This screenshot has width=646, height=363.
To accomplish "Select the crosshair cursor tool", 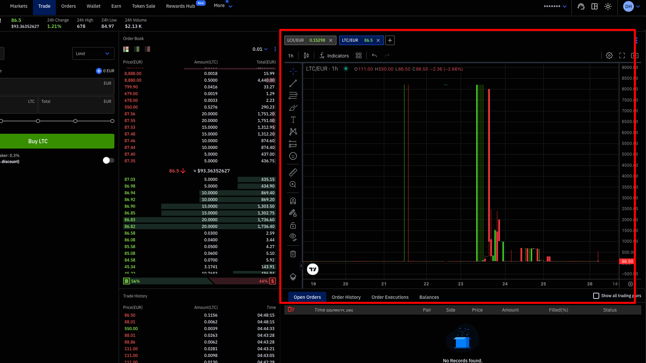I will click(x=293, y=71).
